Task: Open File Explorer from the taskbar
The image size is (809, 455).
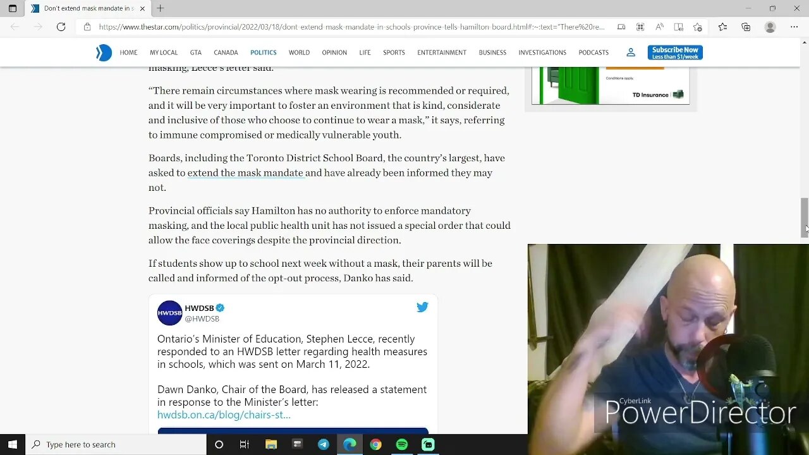Action: pos(271,444)
